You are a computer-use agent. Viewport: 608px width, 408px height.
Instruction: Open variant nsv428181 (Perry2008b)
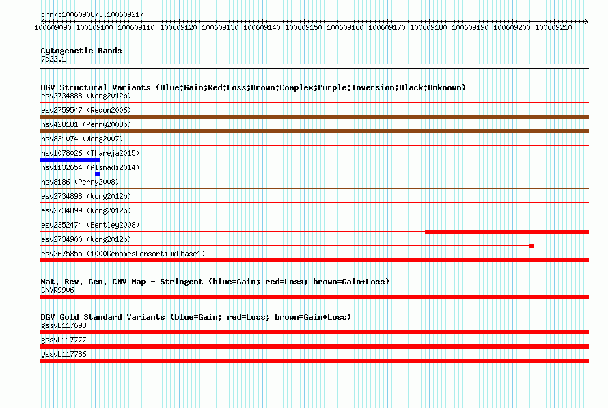click(x=86, y=124)
